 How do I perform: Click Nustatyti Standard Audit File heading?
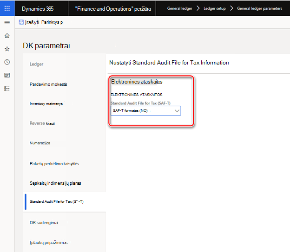pos(169,63)
